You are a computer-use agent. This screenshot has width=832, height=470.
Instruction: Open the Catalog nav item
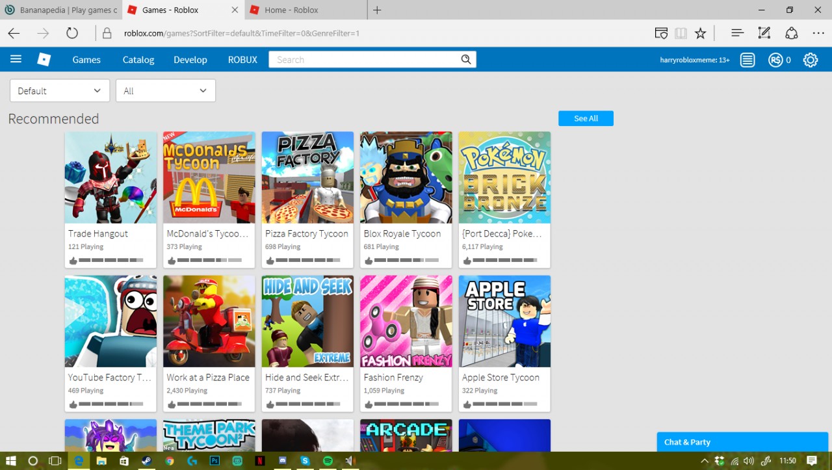coord(138,60)
